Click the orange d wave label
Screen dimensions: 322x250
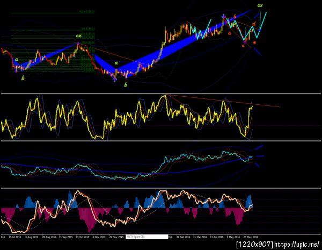[254, 24]
